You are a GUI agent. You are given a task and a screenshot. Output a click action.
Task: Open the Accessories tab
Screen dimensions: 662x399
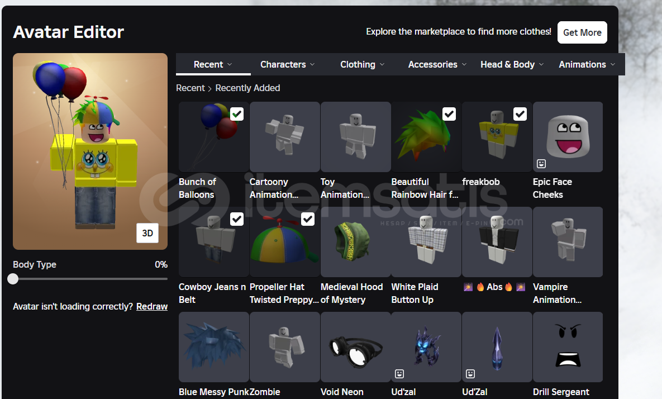pos(437,65)
